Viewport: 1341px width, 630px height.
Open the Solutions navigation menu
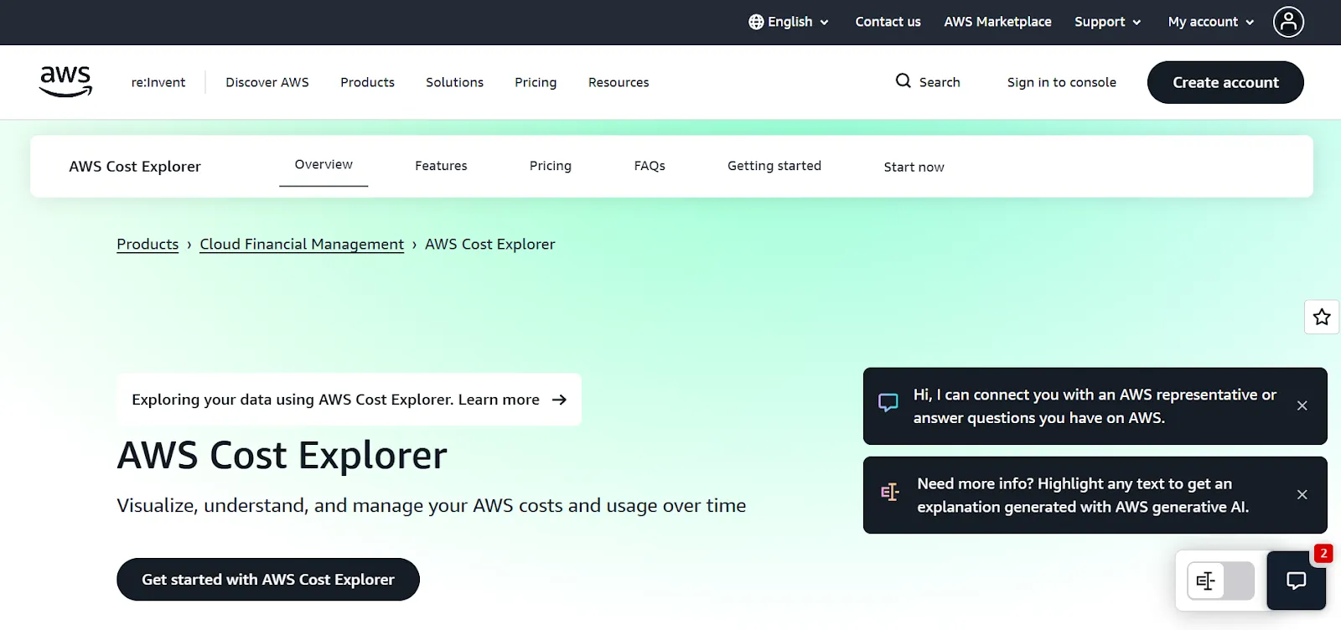click(454, 82)
